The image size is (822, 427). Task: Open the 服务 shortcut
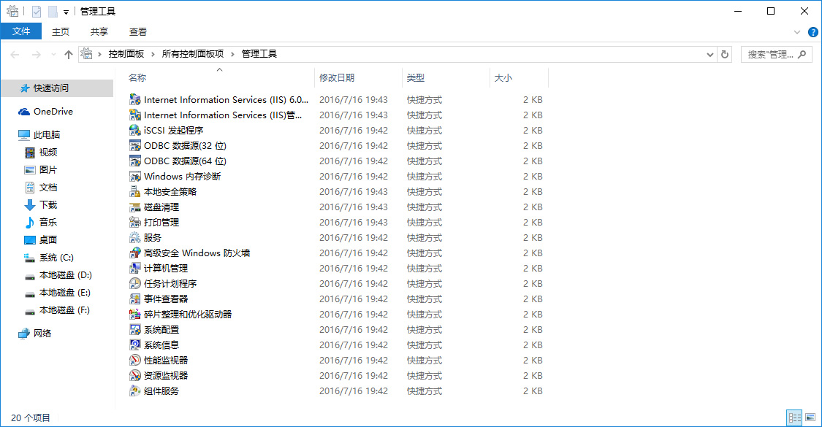(159, 237)
